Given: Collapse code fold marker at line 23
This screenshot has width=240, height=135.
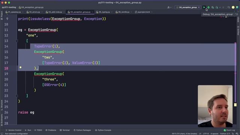Looking at the screenshot, I should pyautogui.click(x=16, y=96).
